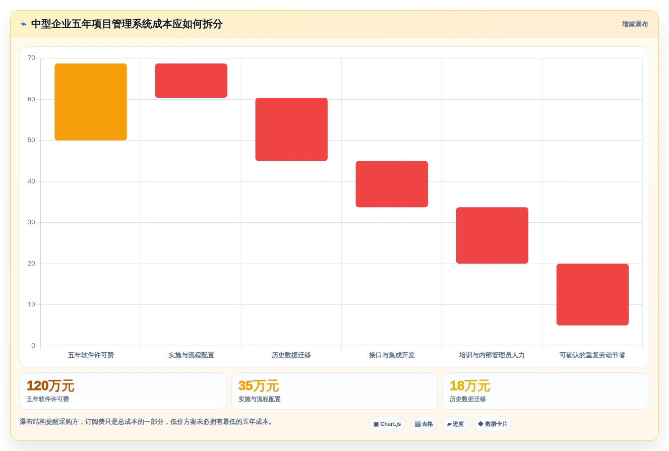Click the 接口与集成开发 axis label
The height and width of the screenshot is (451, 669).
click(392, 355)
